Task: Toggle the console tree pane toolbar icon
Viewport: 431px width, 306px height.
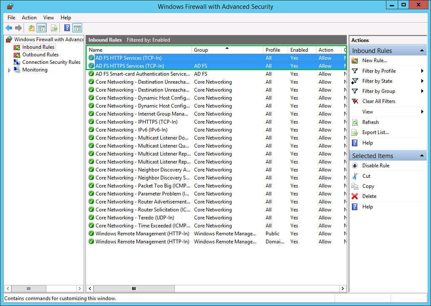Action: [42, 28]
